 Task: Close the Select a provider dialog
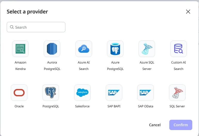click(188, 12)
